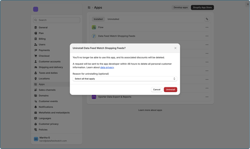Click the Policies icon
This screenshot has height=149, width=250.
tap(35, 130)
